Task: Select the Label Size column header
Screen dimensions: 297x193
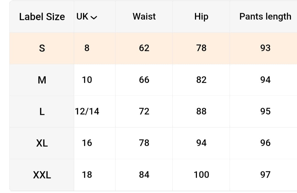Action: click(x=42, y=17)
